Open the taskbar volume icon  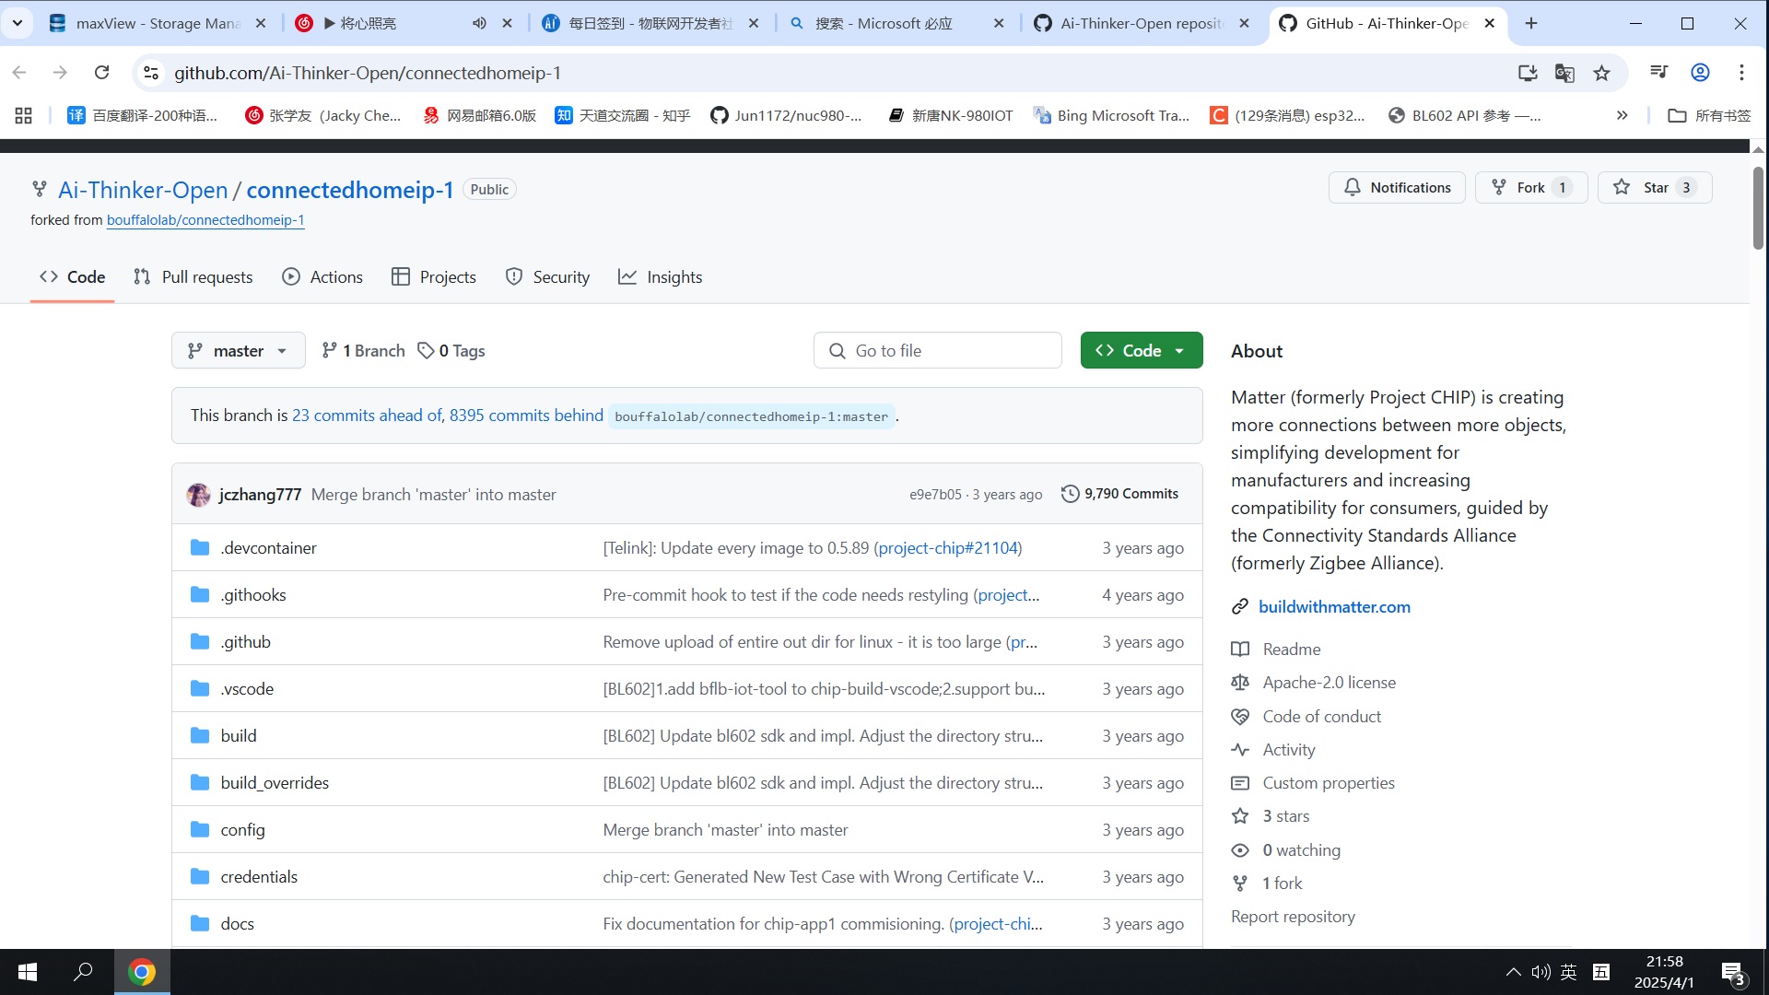click(x=1541, y=972)
